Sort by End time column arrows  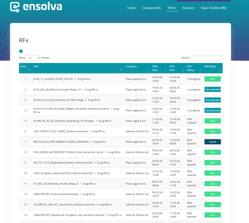point(182,70)
